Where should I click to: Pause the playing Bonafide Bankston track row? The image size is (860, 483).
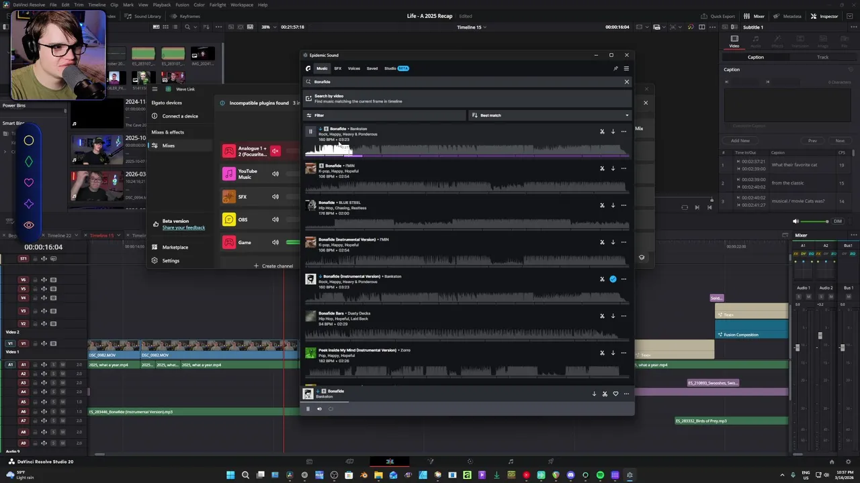[x=310, y=131]
